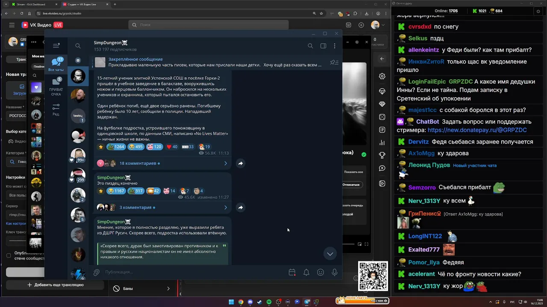
Task: Collapse the Kick side panel arrow
Action: click(382, 59)
